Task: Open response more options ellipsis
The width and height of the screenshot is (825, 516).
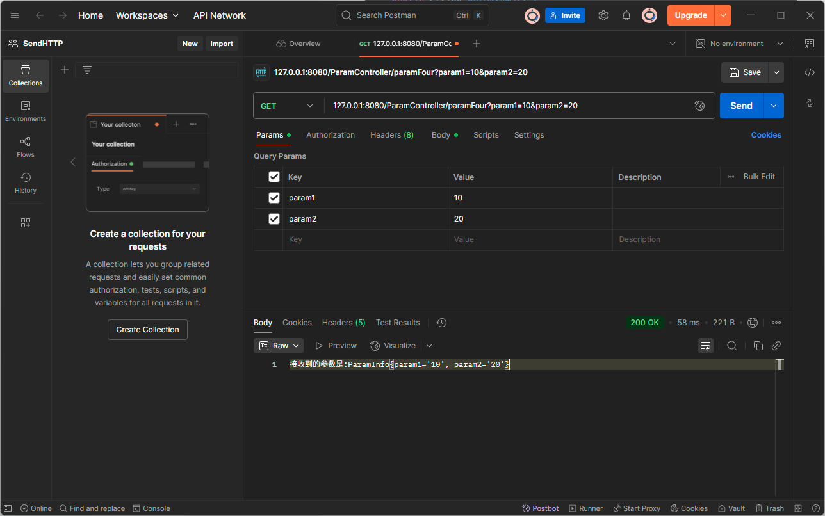Action: click(x=776, y=323)
